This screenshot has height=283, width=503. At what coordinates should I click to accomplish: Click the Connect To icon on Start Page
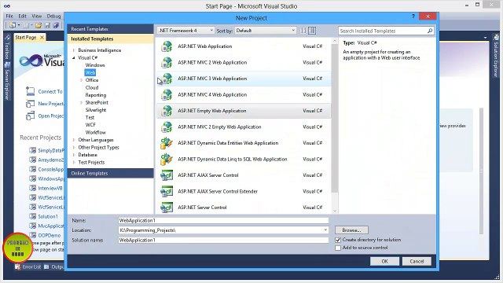(x=30, y=91)
